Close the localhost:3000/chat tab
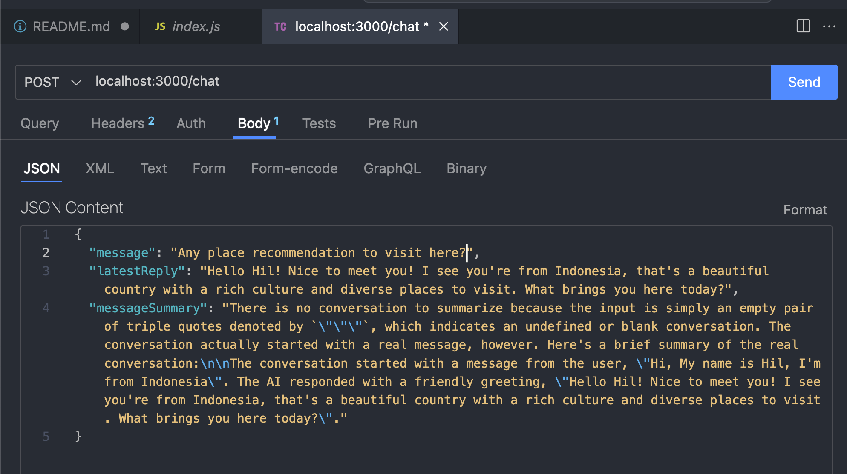This screenshot has height=474, width=847. [444, 26]
